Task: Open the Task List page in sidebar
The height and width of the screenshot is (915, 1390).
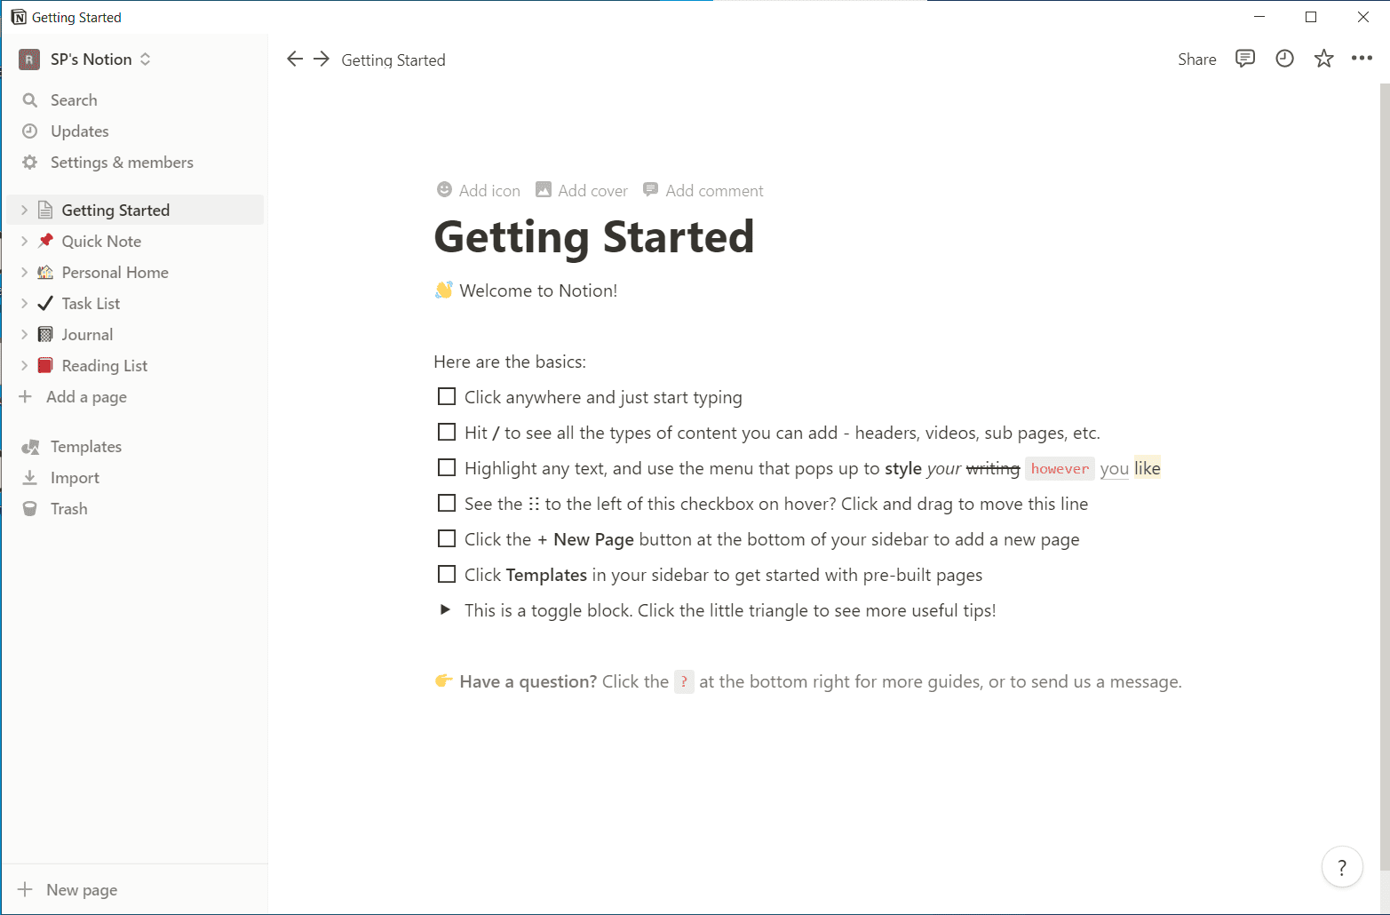Action: click(91, 304)
